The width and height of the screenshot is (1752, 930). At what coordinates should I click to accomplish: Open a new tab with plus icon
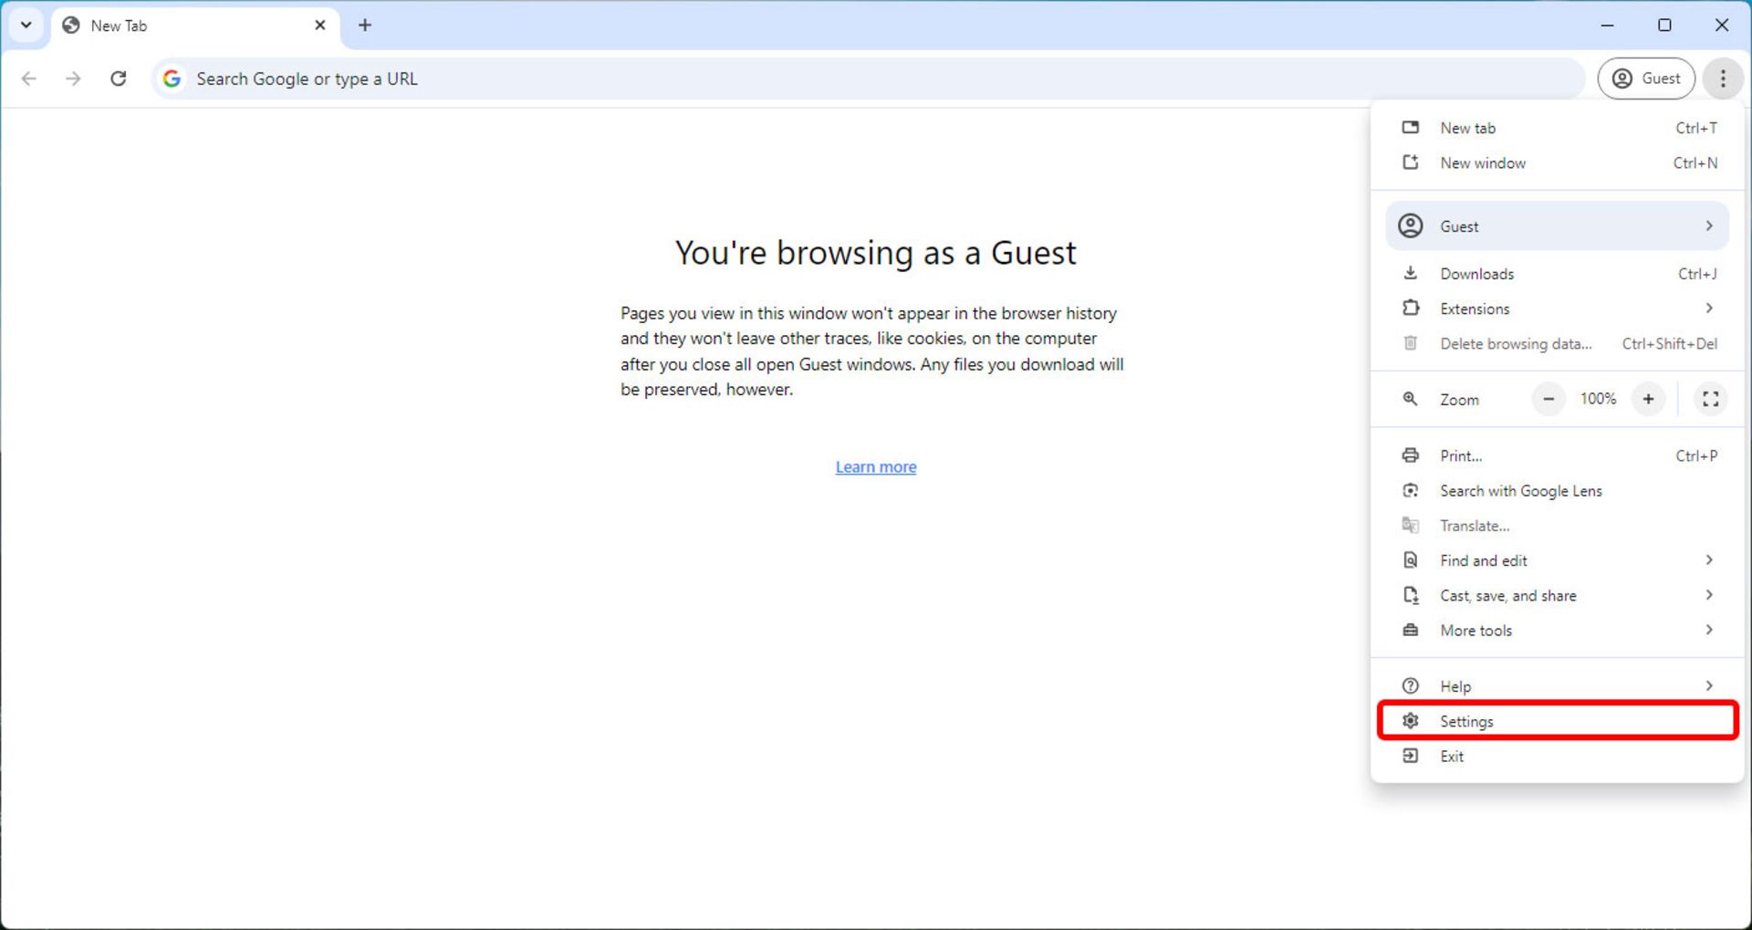tap(365, 26)
